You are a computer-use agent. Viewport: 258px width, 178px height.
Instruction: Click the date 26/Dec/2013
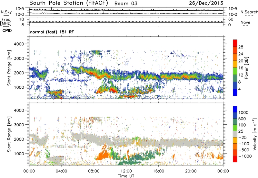tap(206, 3)
